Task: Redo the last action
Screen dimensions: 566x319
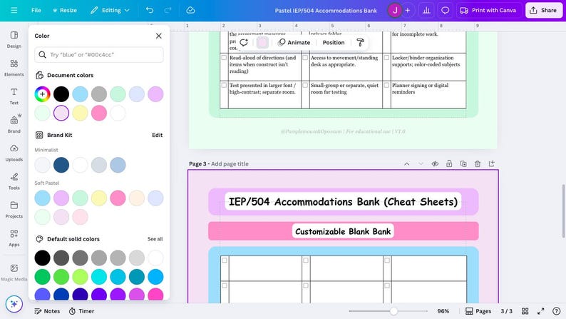Action: [x=168, y=10]
